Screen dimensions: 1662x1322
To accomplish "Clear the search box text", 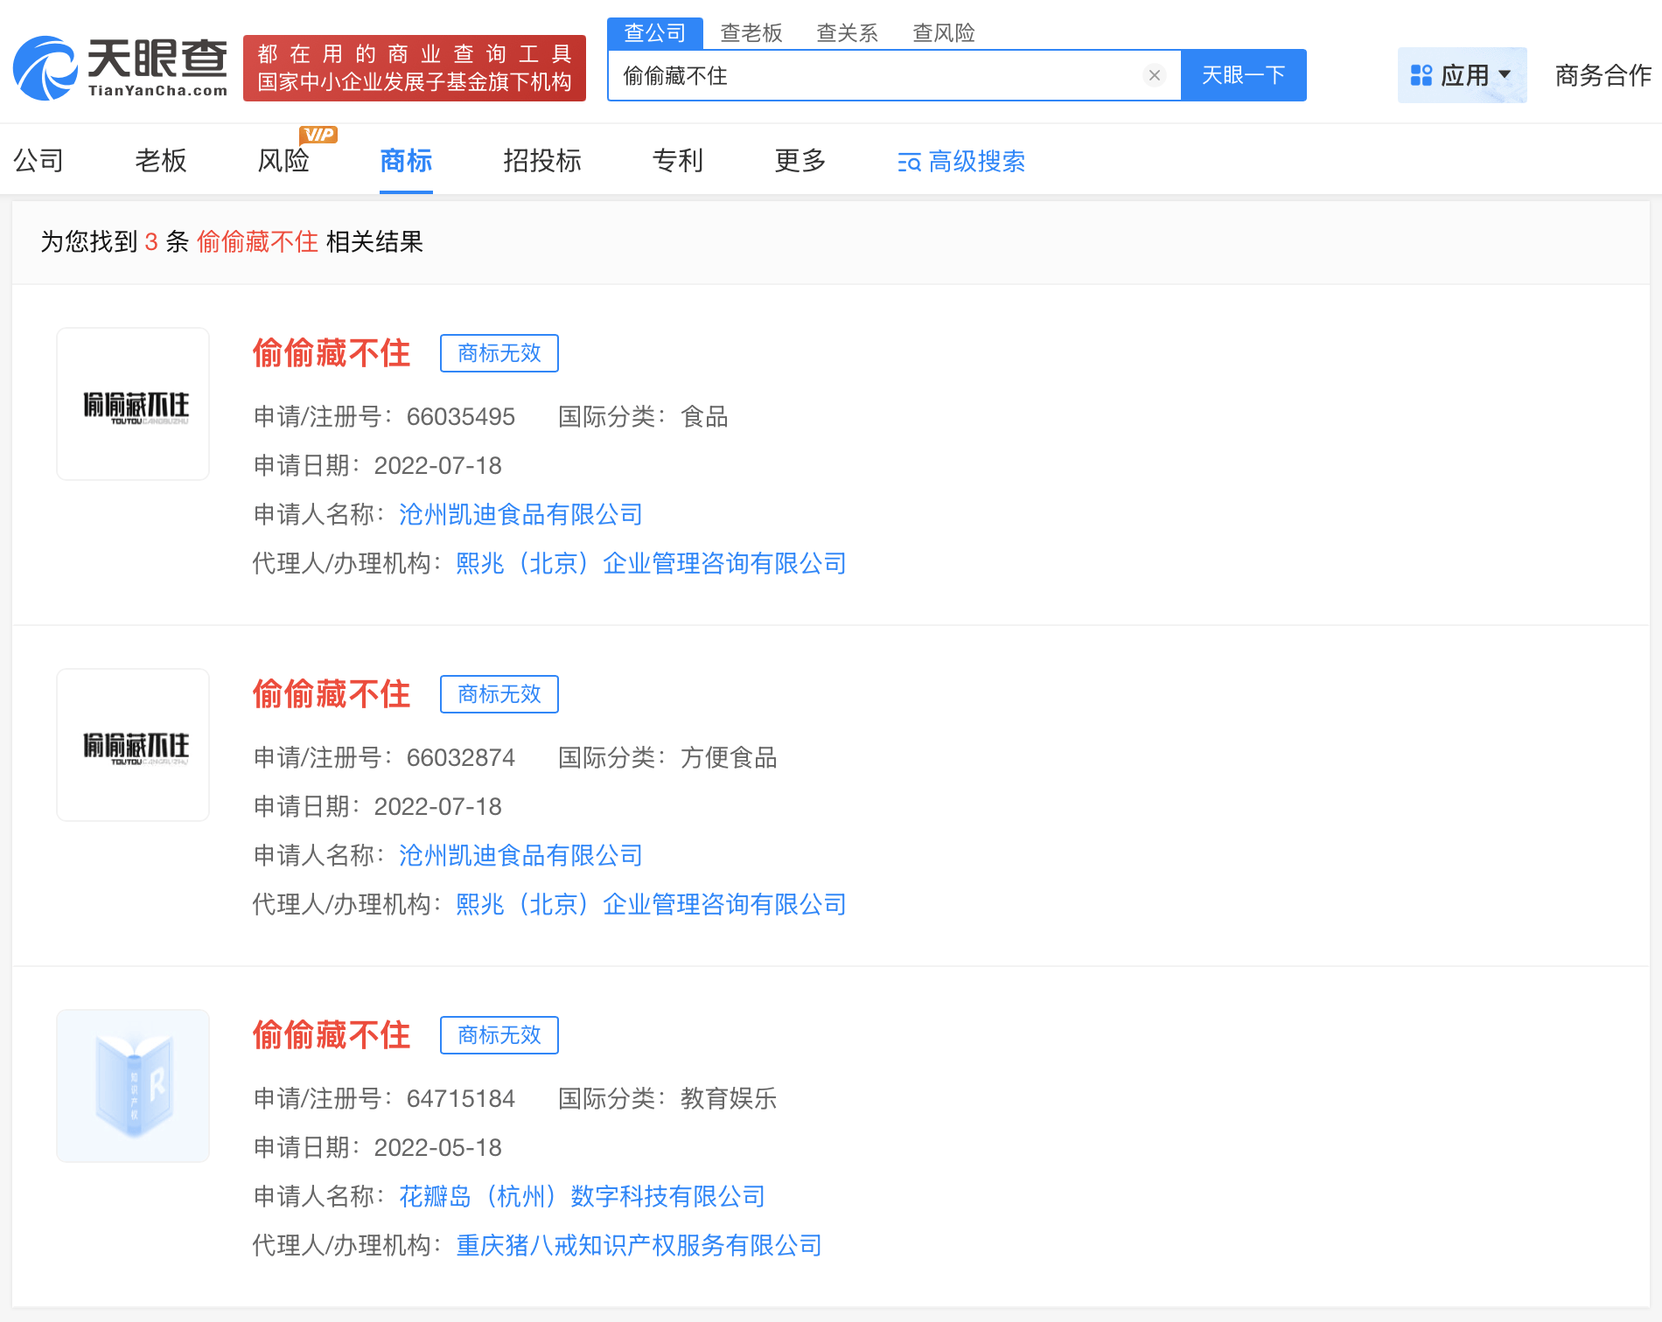I will tap(1155, 75).
